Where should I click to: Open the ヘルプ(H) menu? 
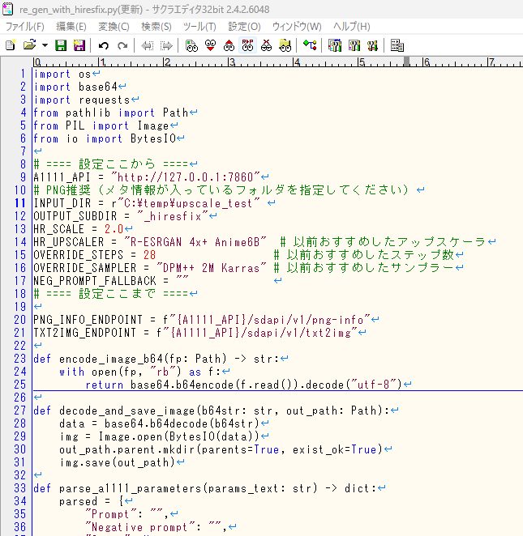(352, 27)
